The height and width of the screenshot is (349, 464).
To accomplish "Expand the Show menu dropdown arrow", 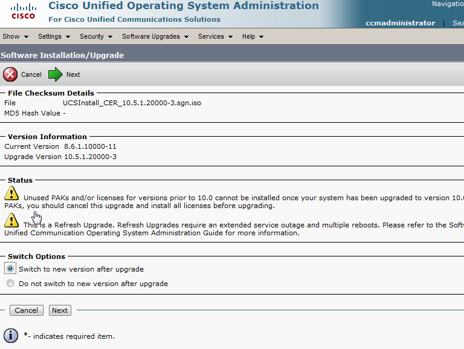I will click(x=26, y=37).
